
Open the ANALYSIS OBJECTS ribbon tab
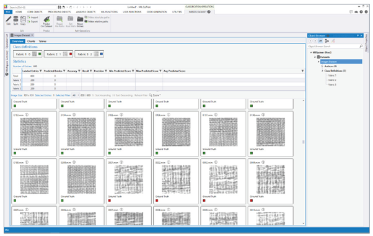pyautogui.click(x=86, y=12)
